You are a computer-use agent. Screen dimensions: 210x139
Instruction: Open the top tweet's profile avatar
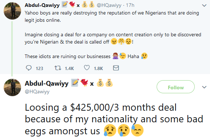click(x=12, y=11)
